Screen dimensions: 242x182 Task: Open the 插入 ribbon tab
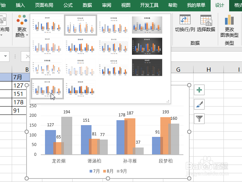pos(20,5)
